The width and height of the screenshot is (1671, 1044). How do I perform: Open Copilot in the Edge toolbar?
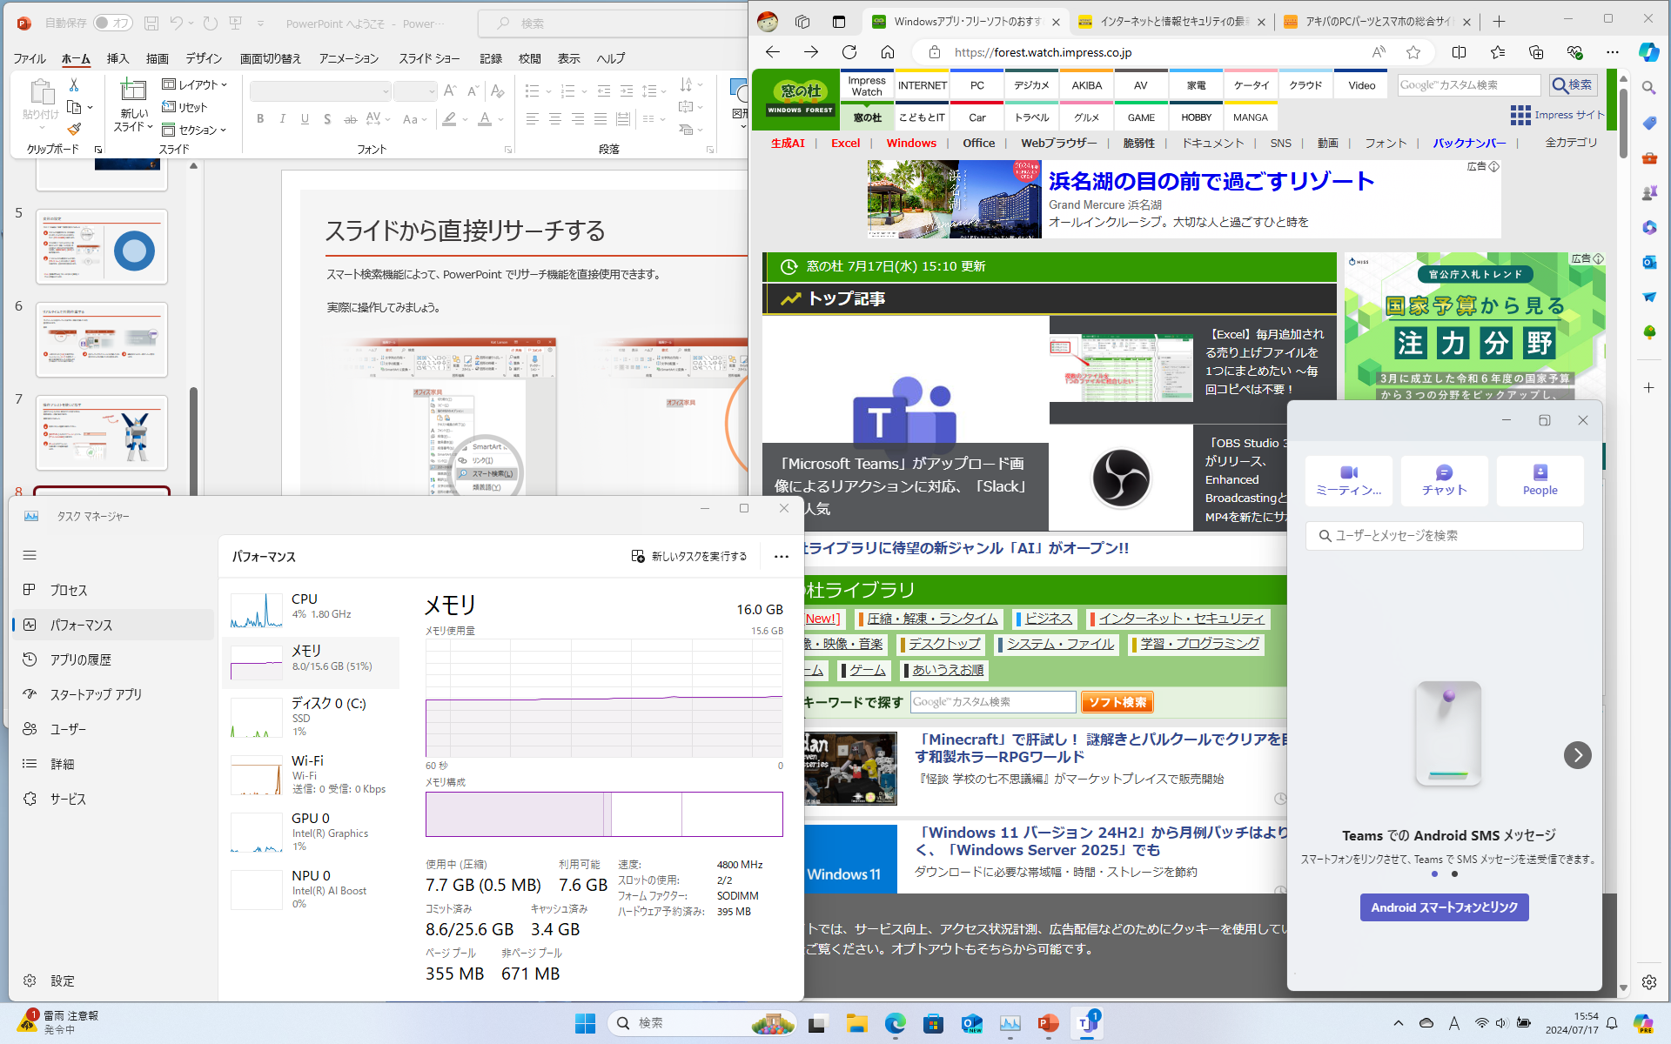tap(1648, 52)
